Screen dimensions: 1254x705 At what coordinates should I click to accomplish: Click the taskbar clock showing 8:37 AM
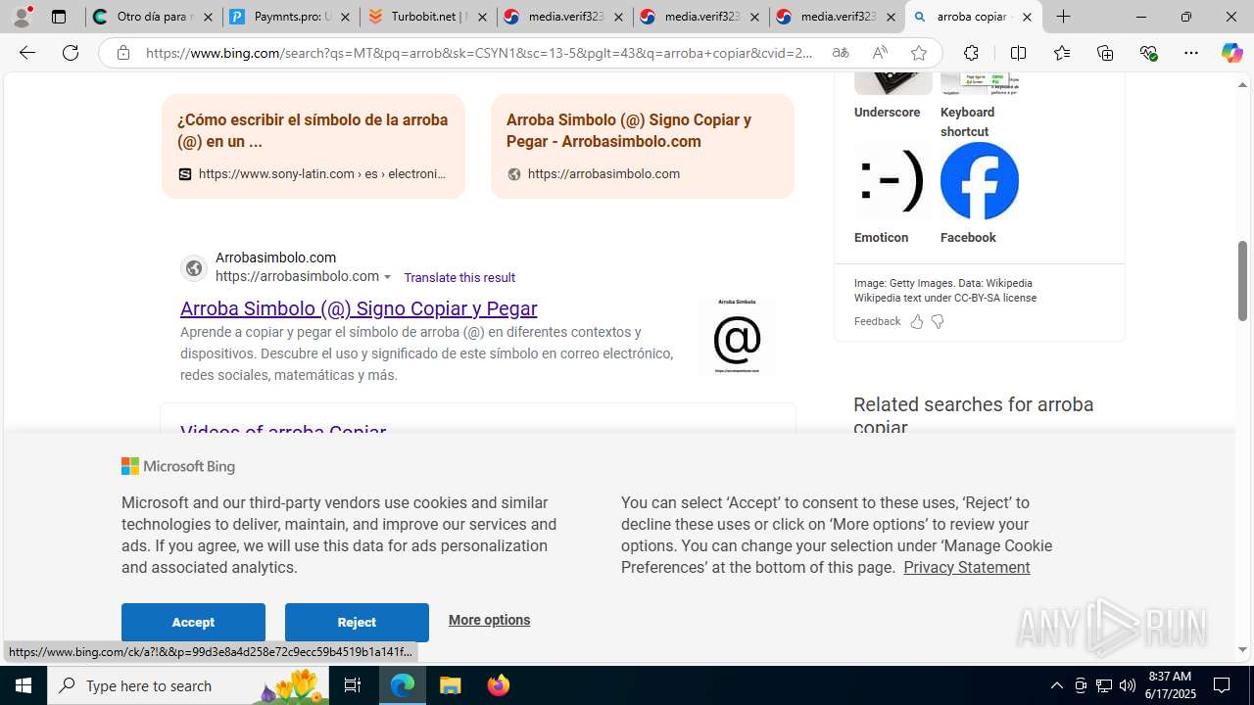click(1169, 685)
